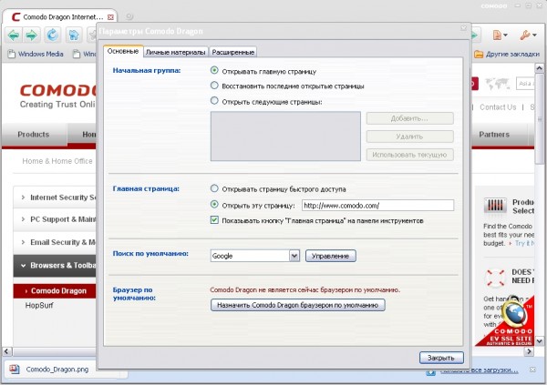Screen dimensions: 547x385
Task: Select Восстановить последние открытые страницы option
Action: click(214, 86)
